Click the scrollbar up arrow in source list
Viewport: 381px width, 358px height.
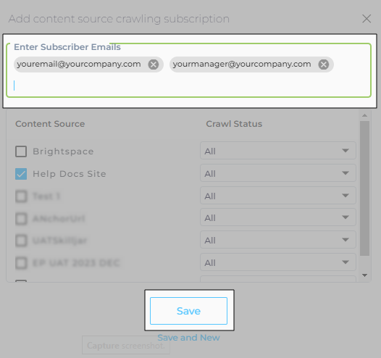365,115
